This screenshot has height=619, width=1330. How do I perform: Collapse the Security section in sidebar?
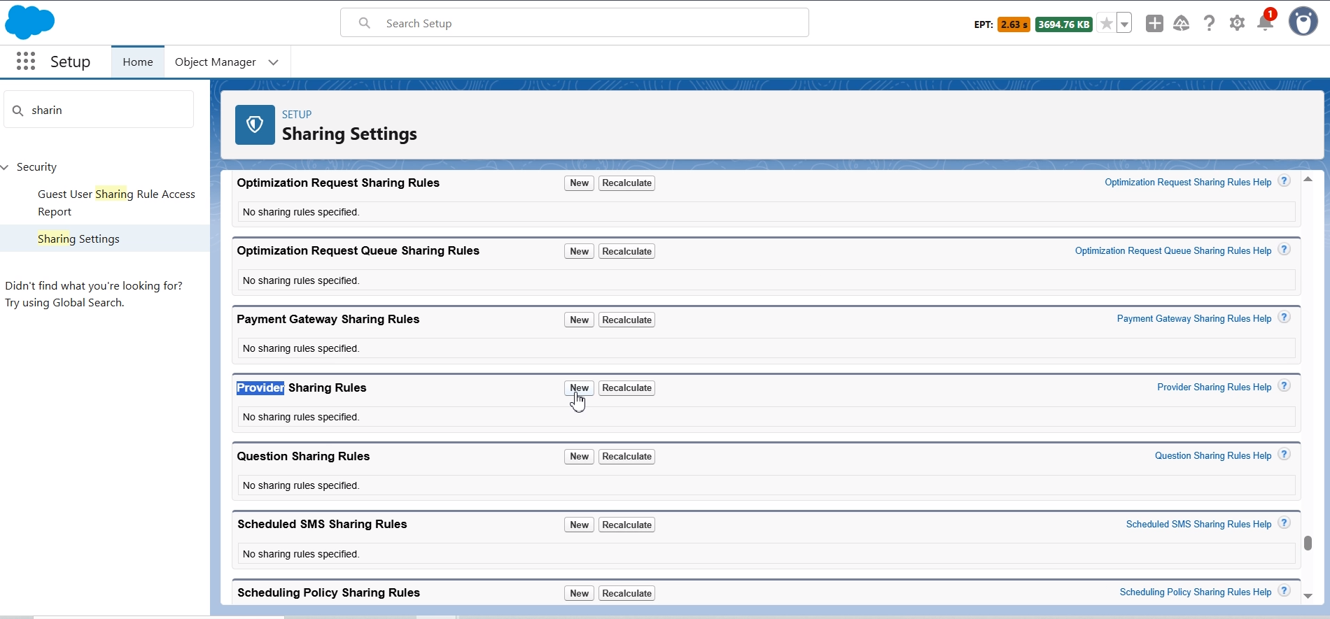6,167
